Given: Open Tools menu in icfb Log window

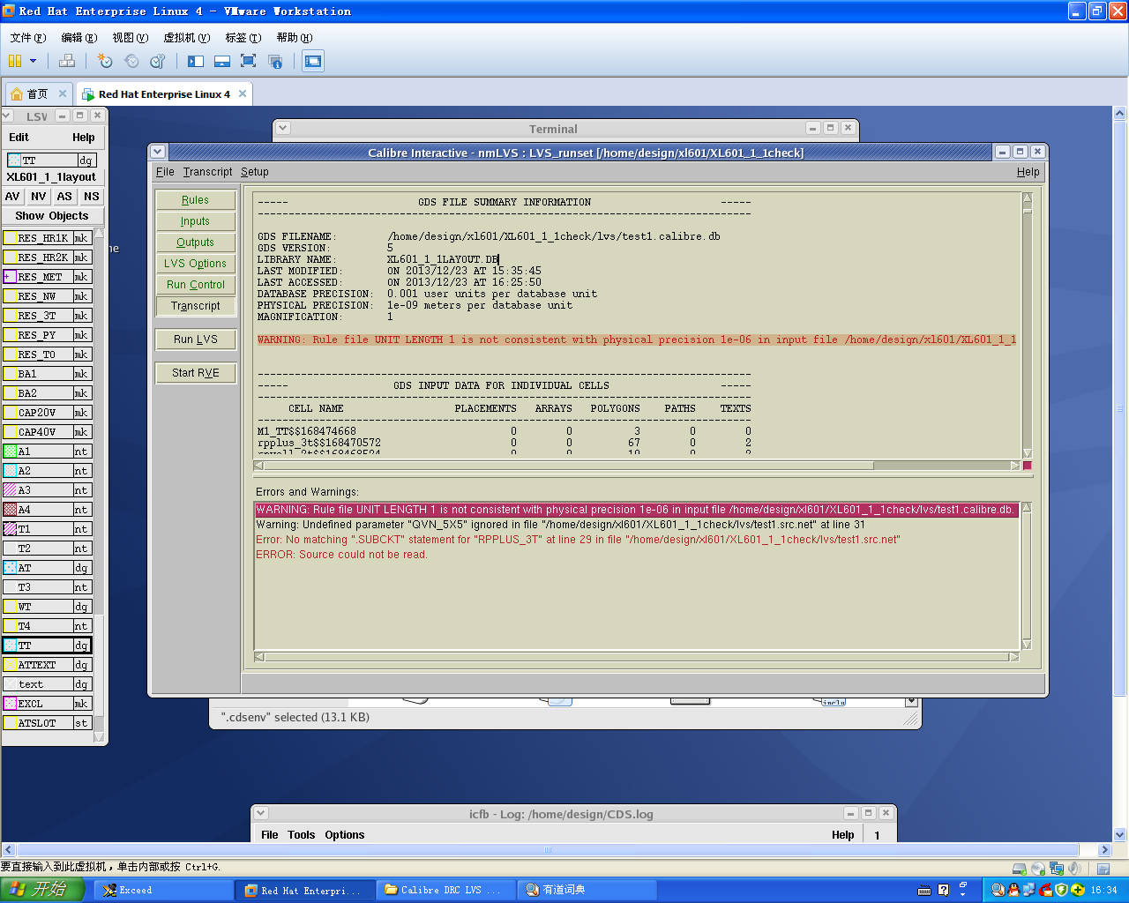Looking at the screenshot, I should tap(301, 835).
